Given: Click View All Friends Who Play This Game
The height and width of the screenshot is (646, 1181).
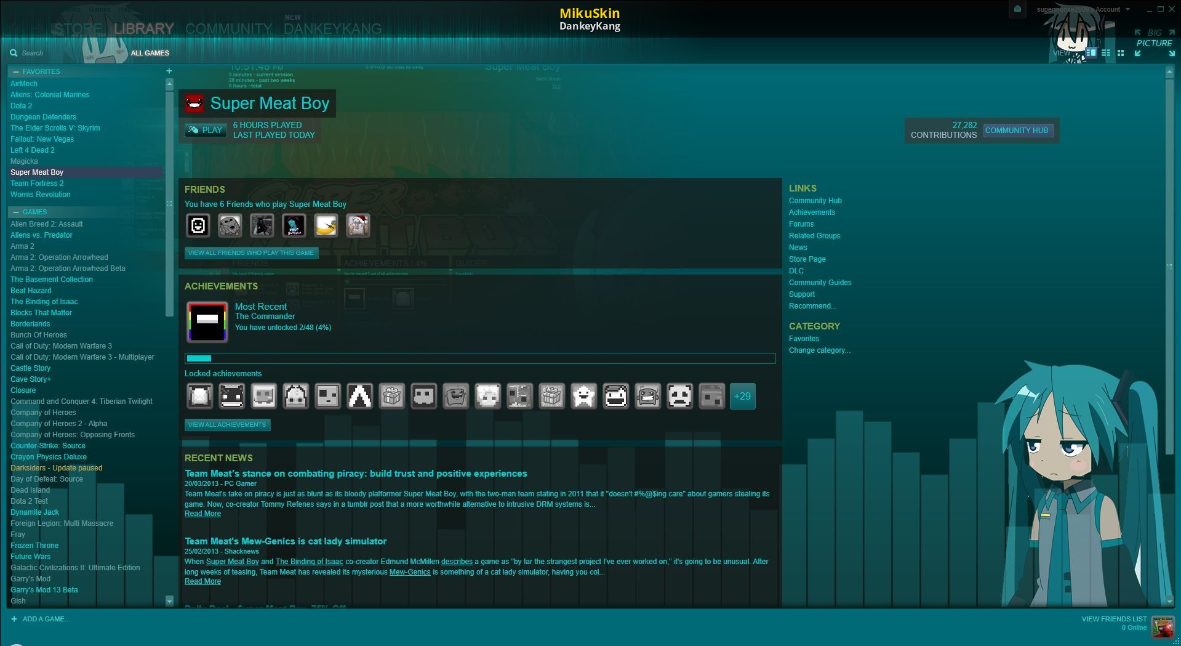Looking at the screenshot, I should (251, 253).
